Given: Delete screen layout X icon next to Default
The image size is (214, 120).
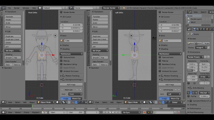Looking at the screenshot, I should click(x=67, y=8).
